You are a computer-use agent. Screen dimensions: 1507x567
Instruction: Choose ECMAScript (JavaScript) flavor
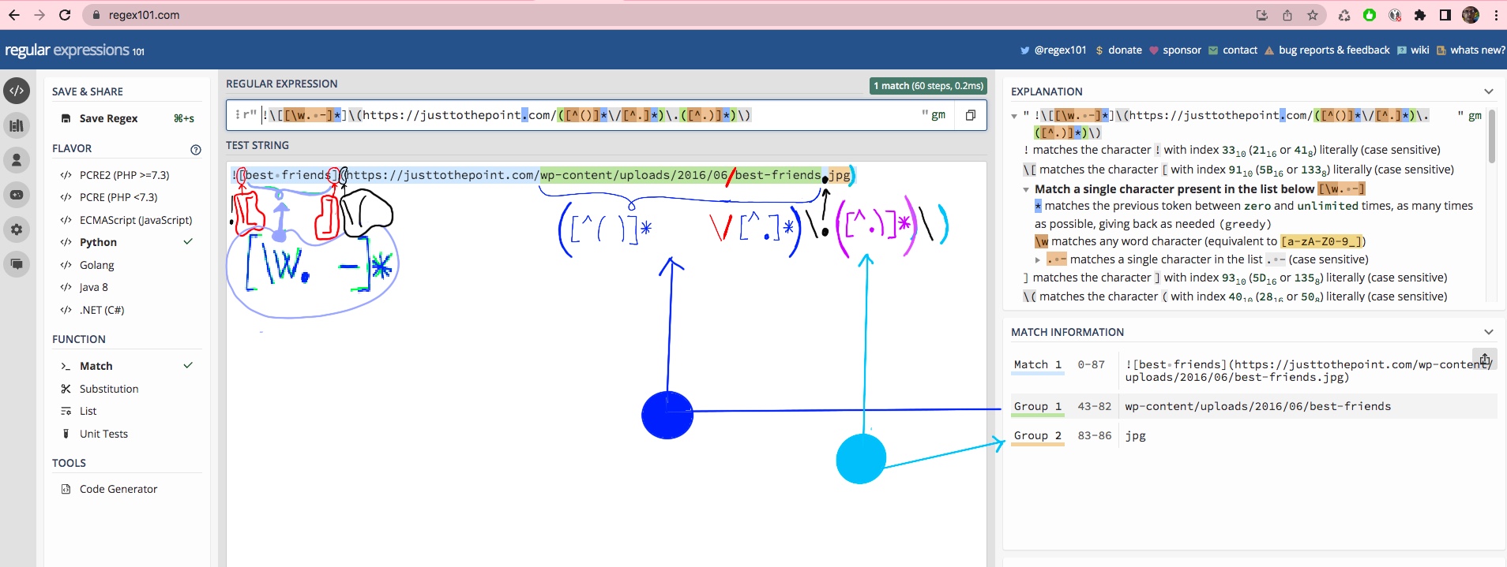135,220
